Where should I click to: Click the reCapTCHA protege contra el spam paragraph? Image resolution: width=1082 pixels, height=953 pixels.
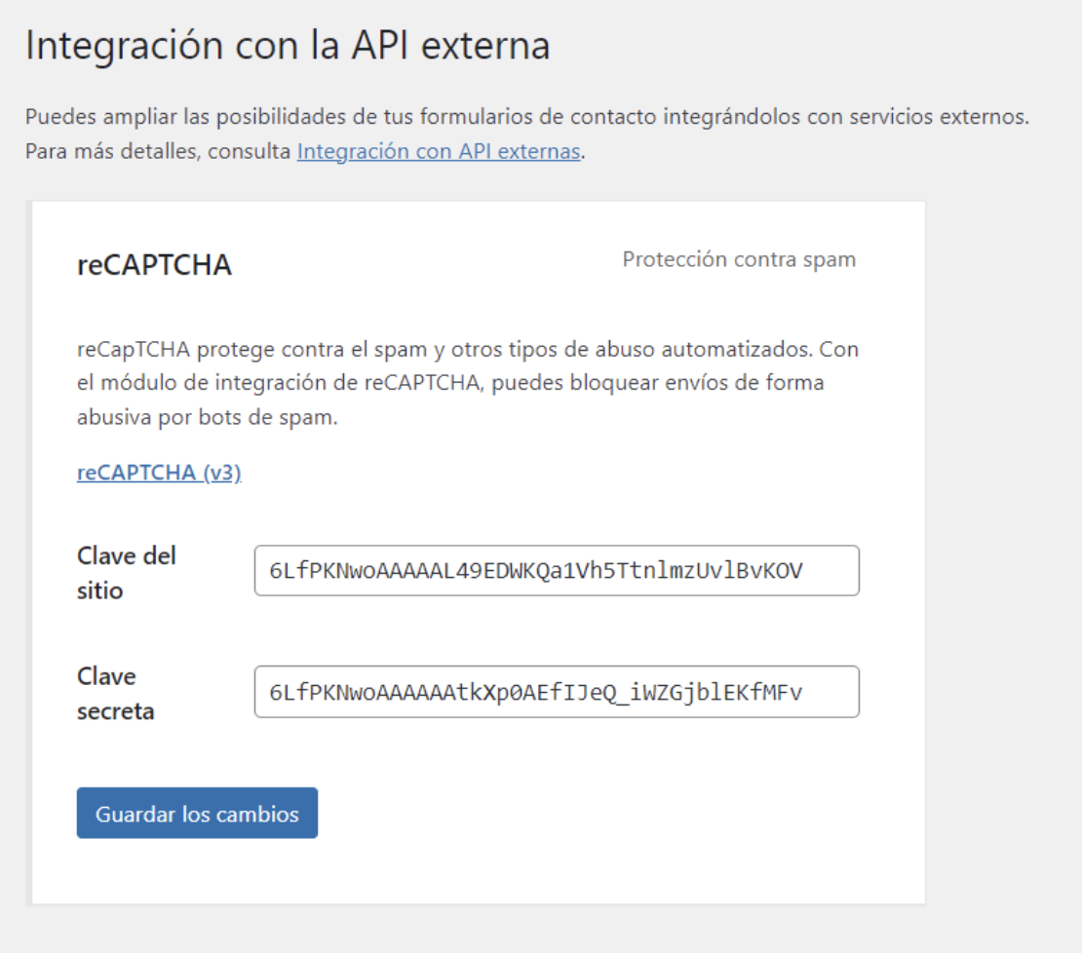(x=468, y=383)
